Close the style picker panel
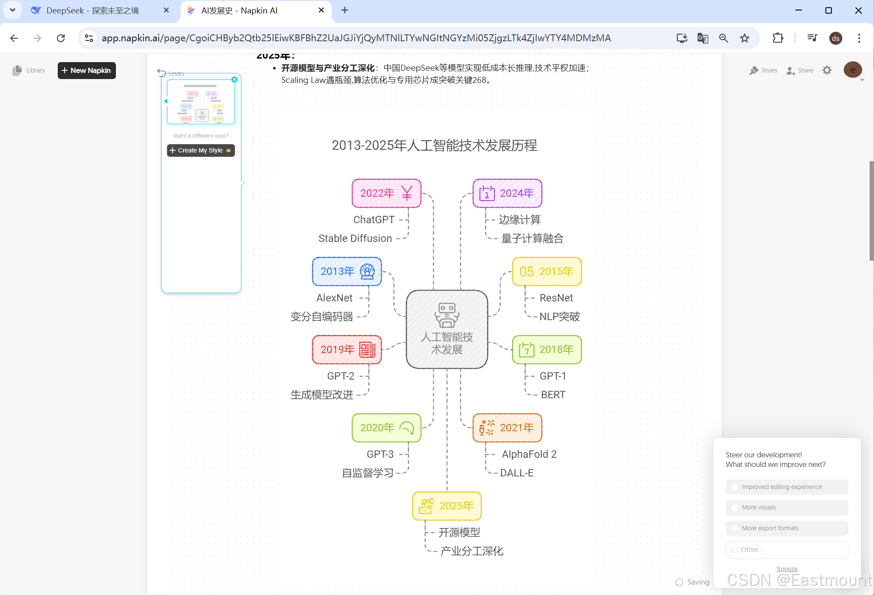 (234, 79)
